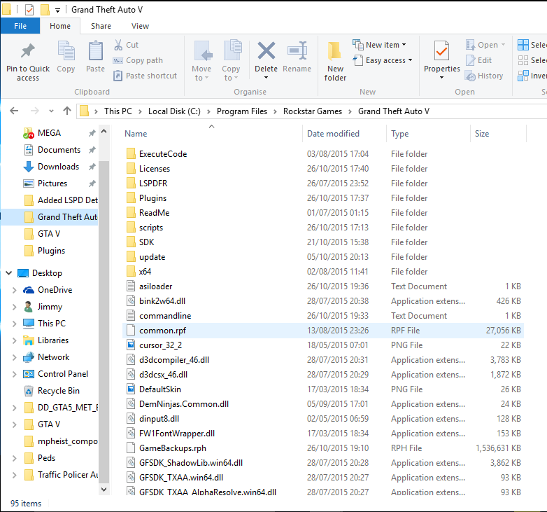The image size is (547, 512).
Task: Open Downloads in quick access
Action: click(x=58, y=167)
